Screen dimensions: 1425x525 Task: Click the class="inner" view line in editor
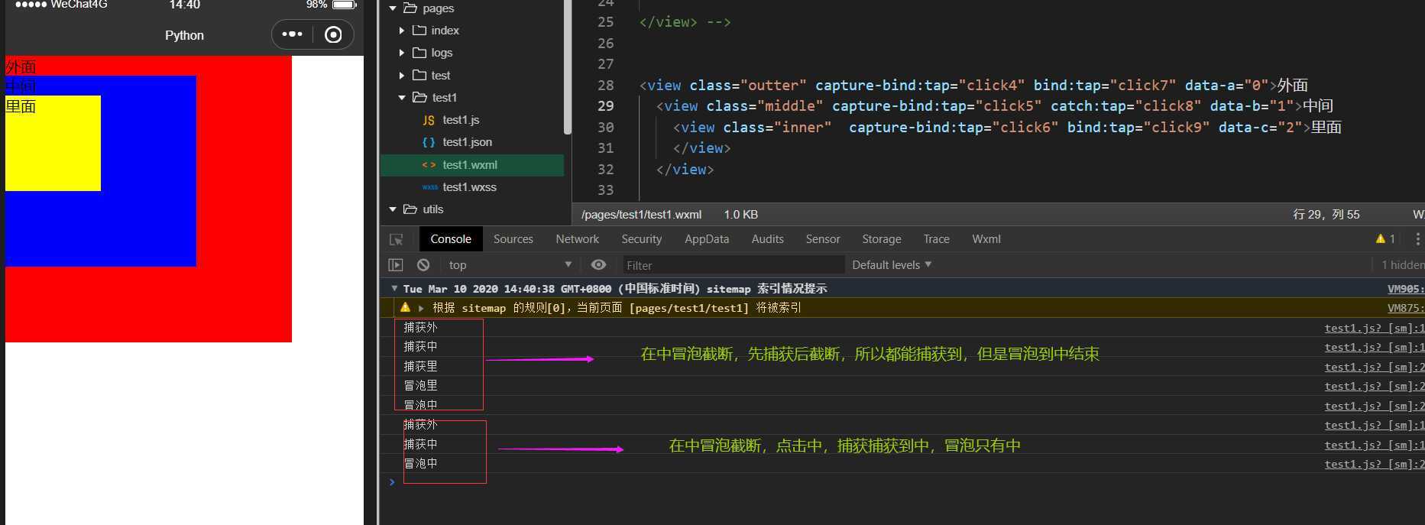tap(1007, 128)
